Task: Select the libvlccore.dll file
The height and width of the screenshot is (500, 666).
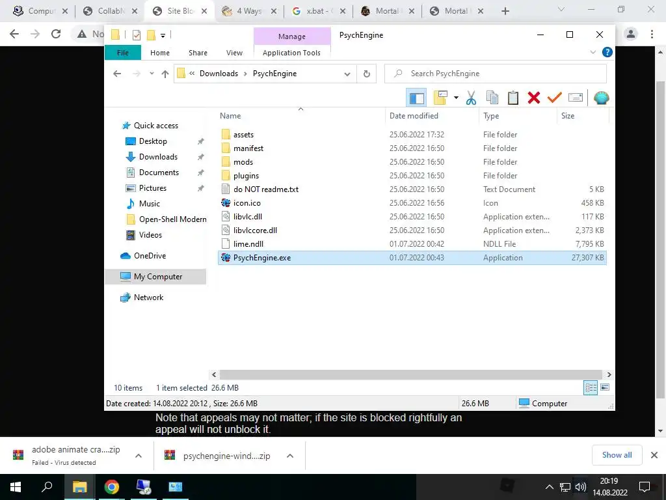Action: tap(412, 230)
